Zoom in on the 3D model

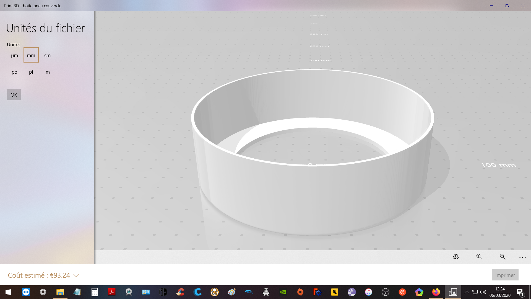(x=479, y=257)
